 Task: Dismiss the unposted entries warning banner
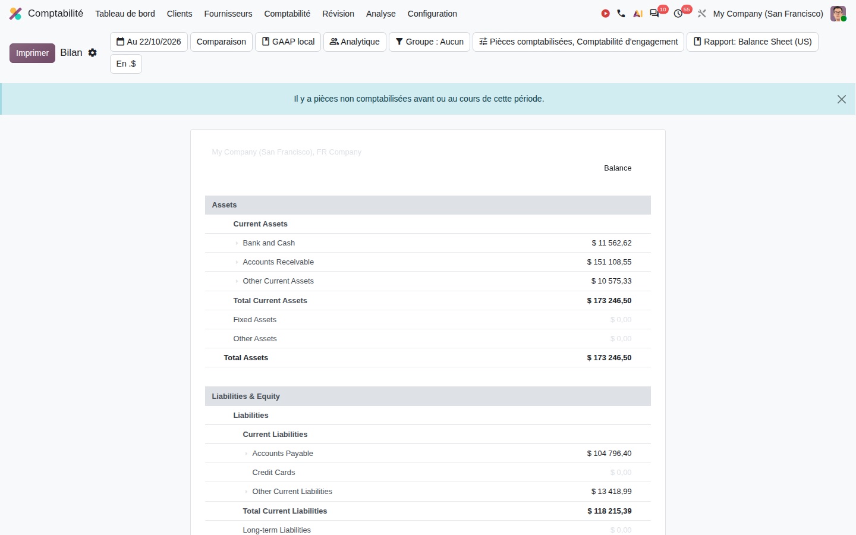(842, 99)
